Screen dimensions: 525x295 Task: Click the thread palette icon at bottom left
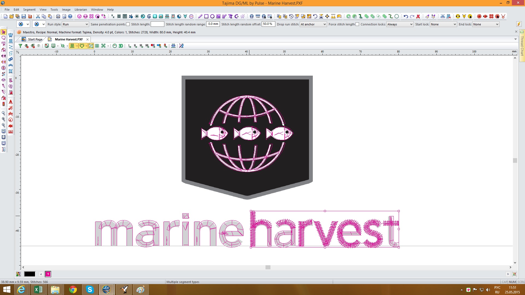(x=18, y=274)
